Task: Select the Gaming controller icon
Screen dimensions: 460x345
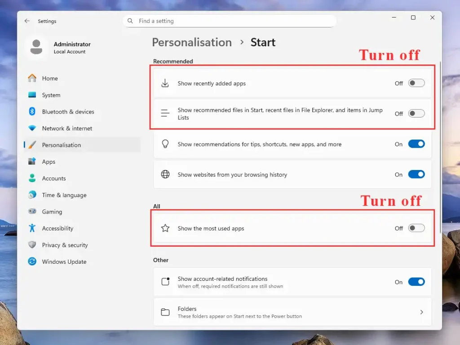Action: coord(32,211)
